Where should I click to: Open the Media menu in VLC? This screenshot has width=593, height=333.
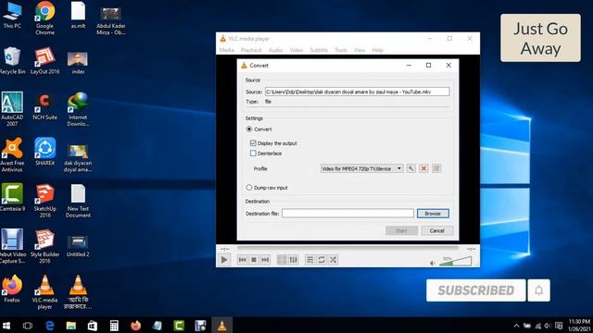(226, 50)
